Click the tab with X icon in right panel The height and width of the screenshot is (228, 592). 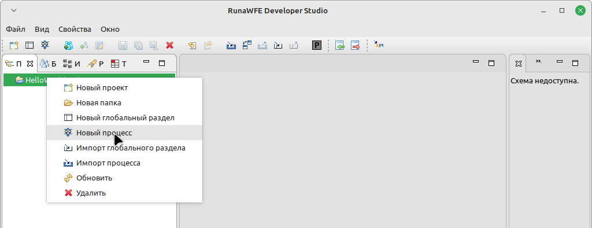click(x=519, y=64)
